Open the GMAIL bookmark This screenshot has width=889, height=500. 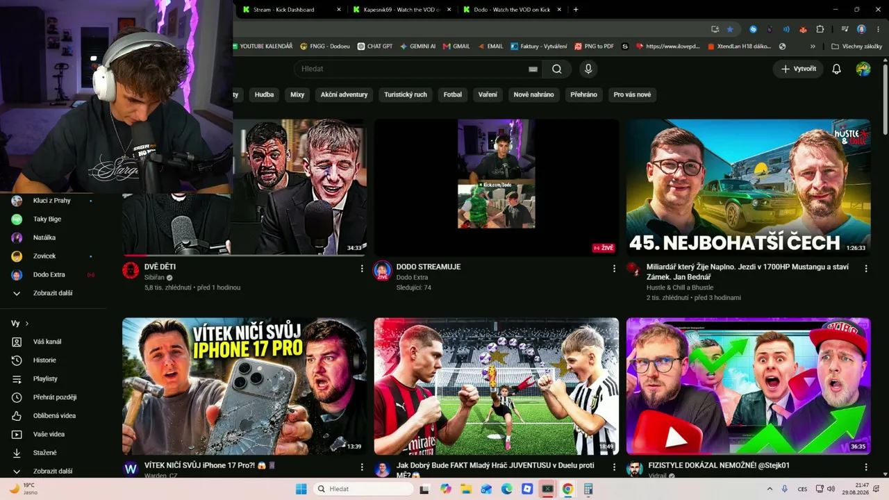click(x=456, y=47)
